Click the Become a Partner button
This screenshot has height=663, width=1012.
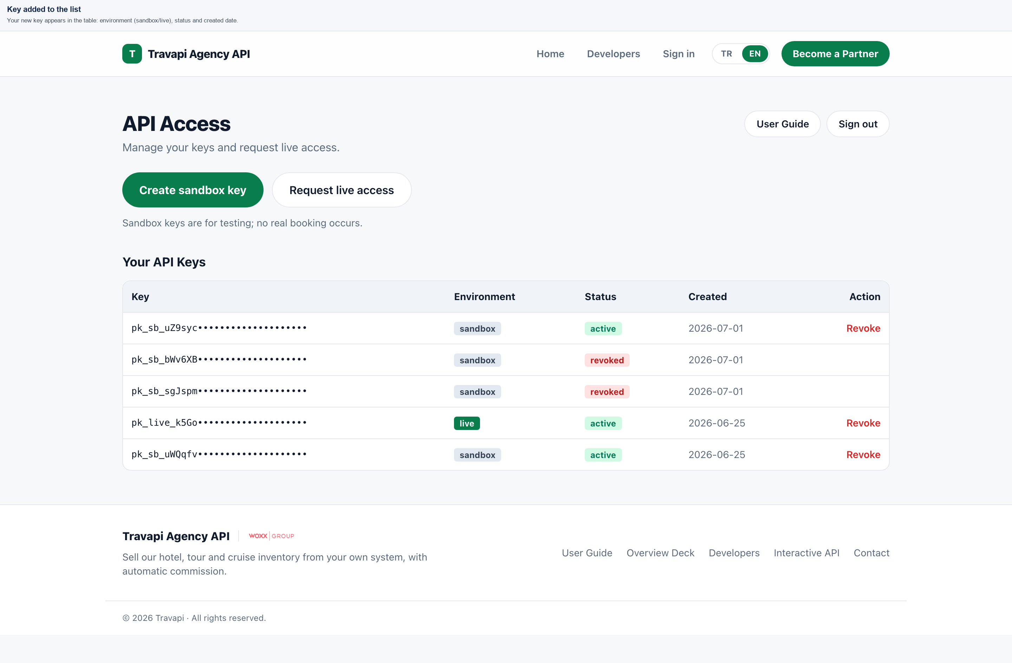pos(835,54)
